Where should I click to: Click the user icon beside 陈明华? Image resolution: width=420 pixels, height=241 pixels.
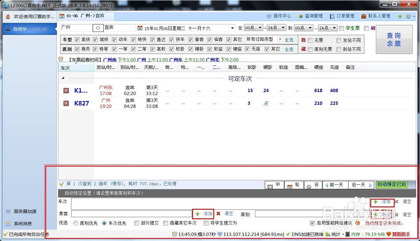pyautogui.click(x=8, y=29)
